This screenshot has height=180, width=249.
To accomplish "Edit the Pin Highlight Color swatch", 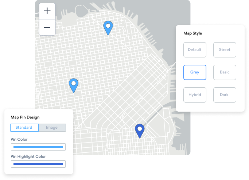I will coord(38,164).
